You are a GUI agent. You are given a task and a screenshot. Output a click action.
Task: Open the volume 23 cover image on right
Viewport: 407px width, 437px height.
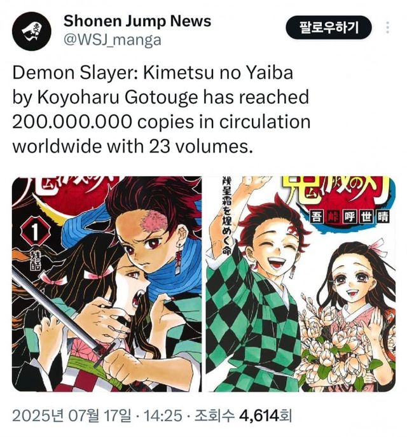click(x=300, y=284)
